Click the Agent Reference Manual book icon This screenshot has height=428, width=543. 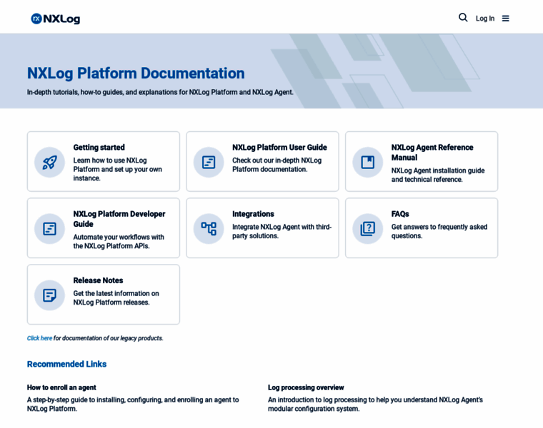[368, 162]
